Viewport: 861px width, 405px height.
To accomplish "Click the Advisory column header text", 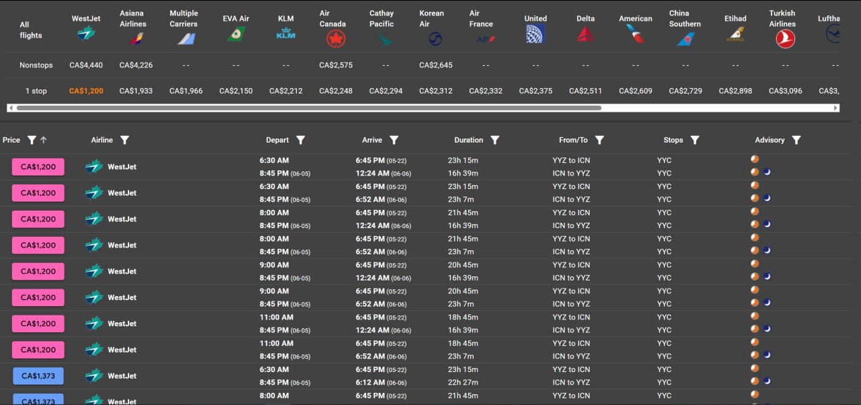I will tap(770, 140).
